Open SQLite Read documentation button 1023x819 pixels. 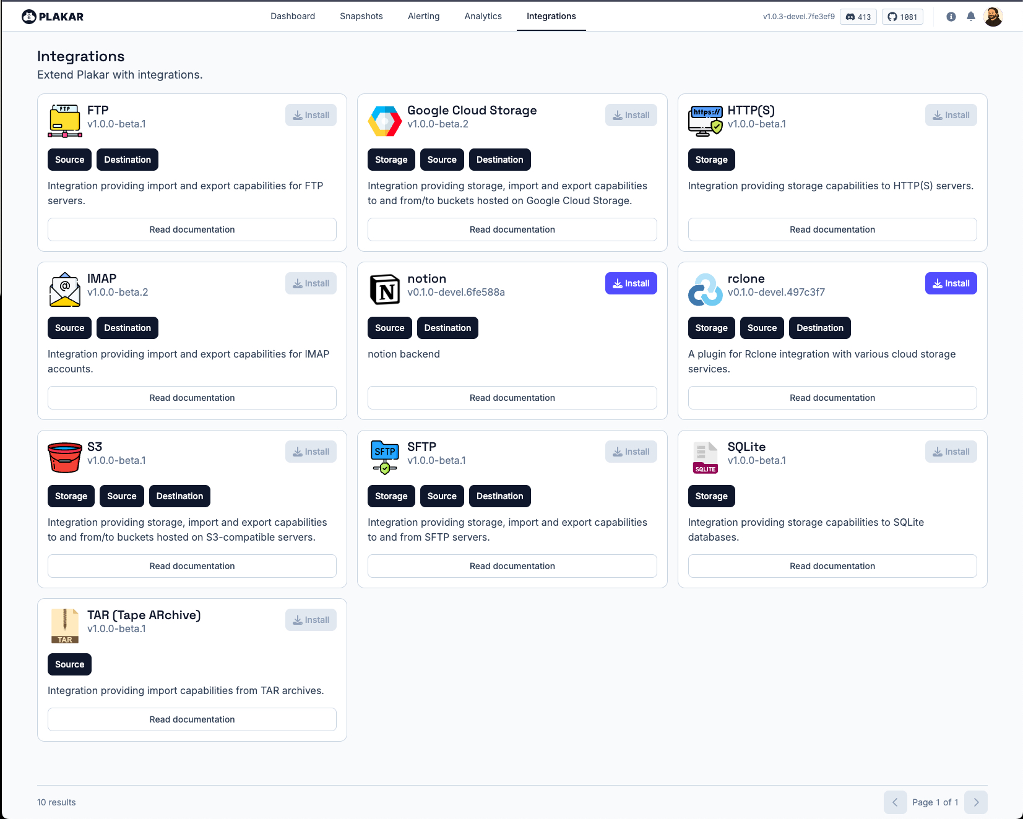(x=832, y=566)
